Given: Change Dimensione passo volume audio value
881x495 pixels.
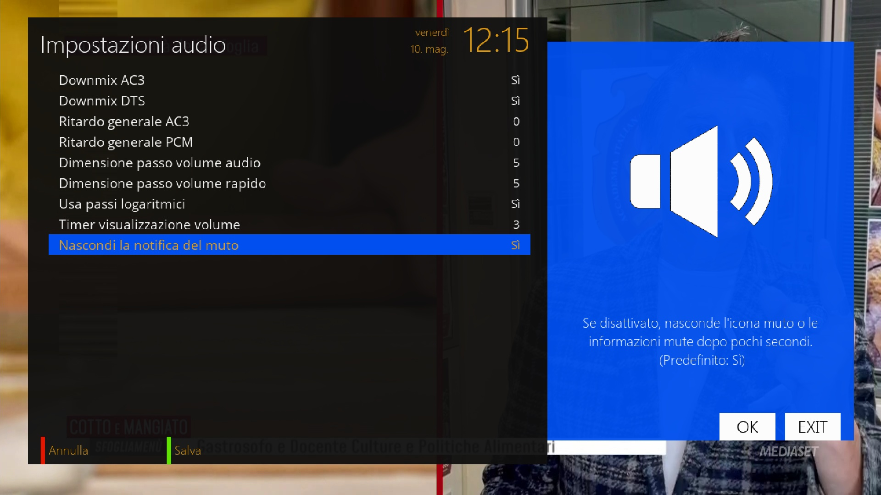Looking at the screenshot, I should [x=516, y=163].
